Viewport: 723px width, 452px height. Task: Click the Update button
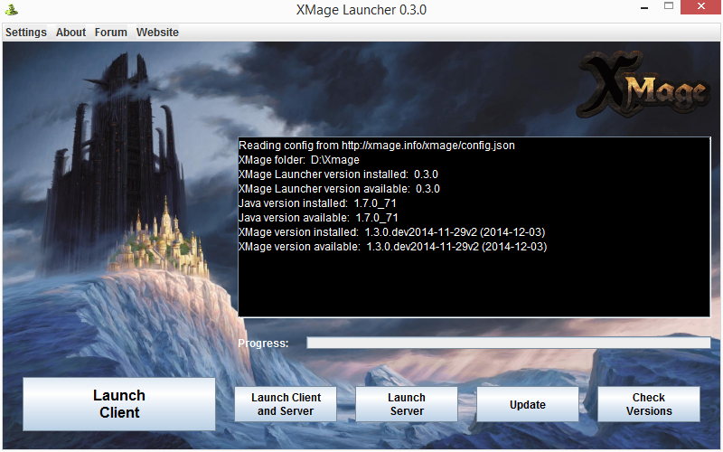click(528, 404)
